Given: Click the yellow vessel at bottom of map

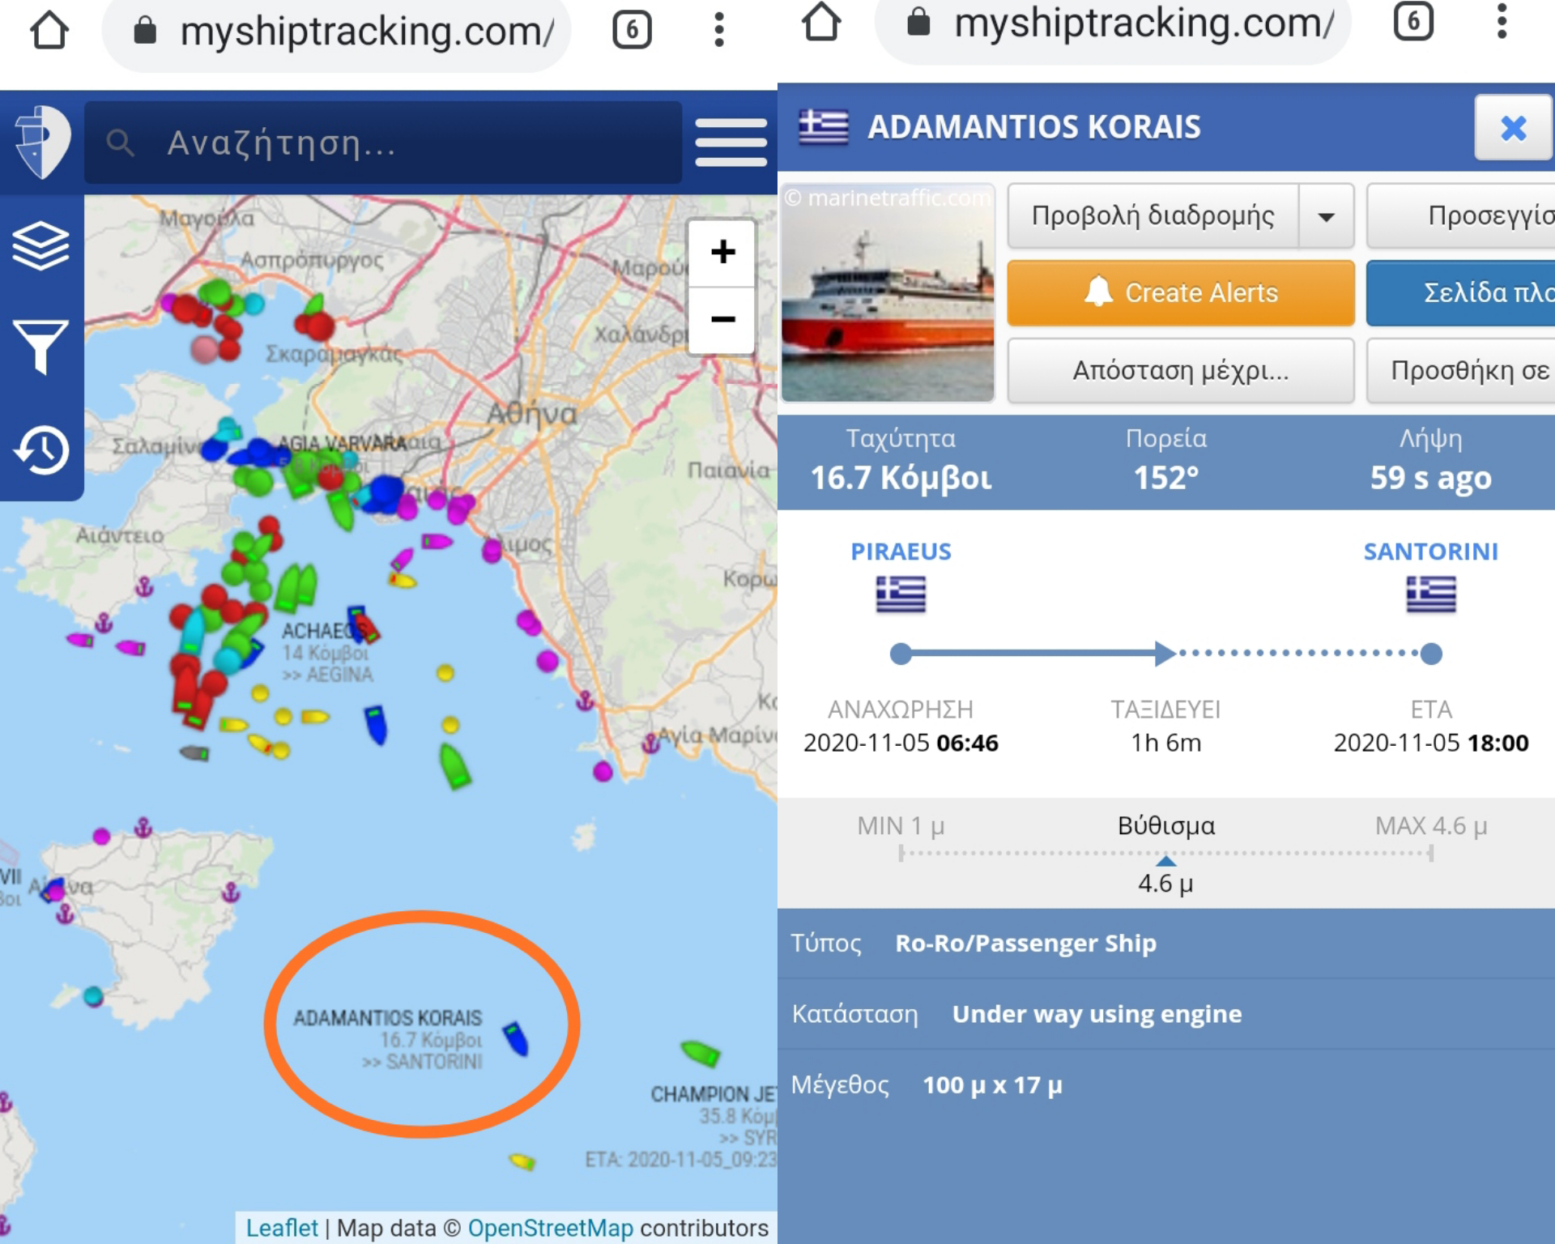Looking at the screenshot, I should [x=522, y=1162].
